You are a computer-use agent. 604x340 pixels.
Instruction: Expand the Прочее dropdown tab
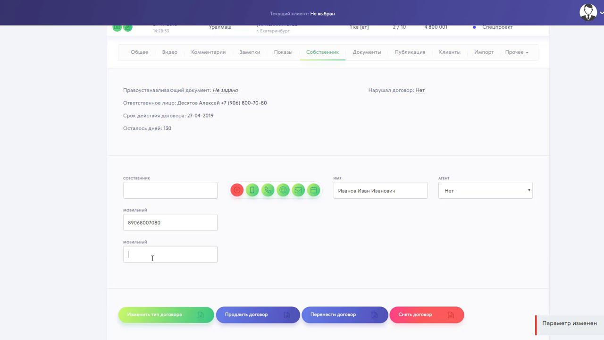point(517,52)
